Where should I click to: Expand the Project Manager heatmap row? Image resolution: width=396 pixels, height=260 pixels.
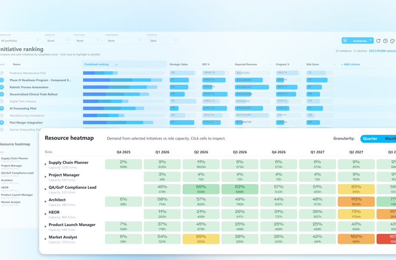point(46,176)
